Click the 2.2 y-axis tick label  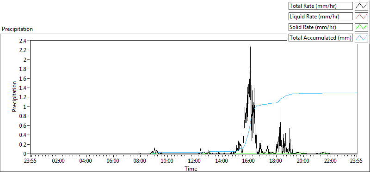tap(23, 50)
